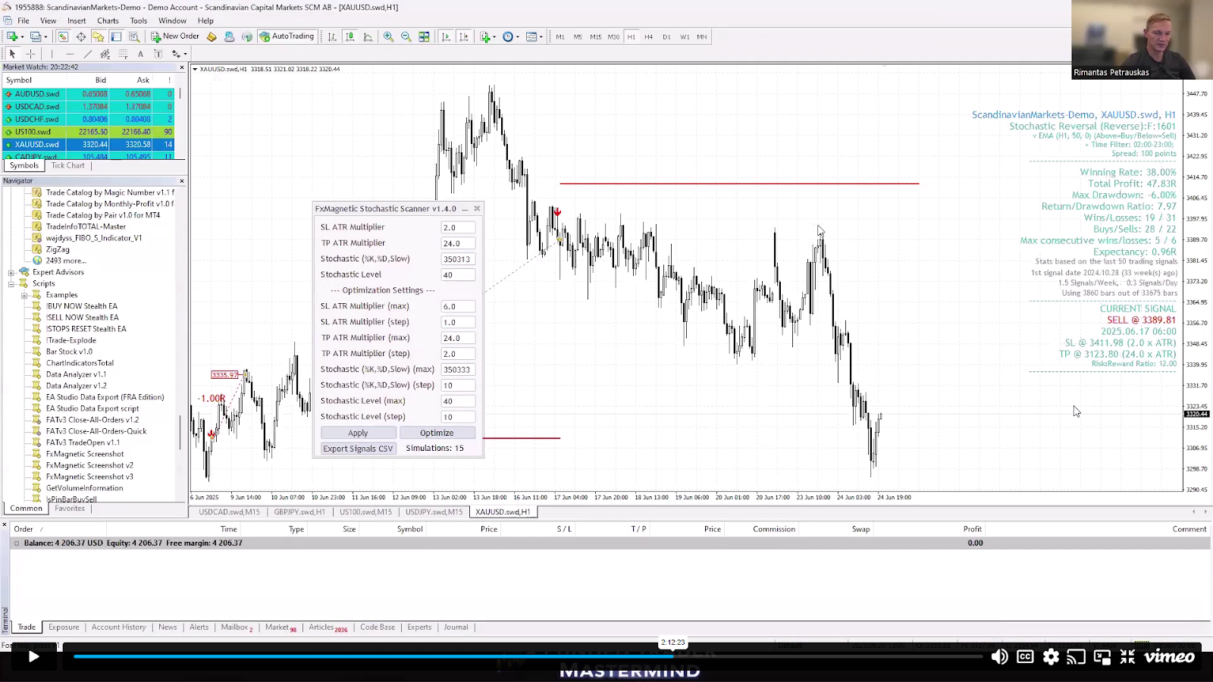This screenshot has width=1213, height=682.
Task: Click the zoom out magnifier icon
Action: pos(406,36)
